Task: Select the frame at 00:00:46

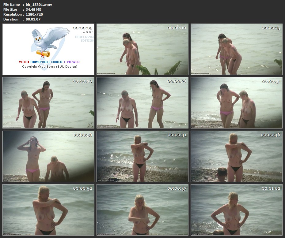Action: [x=237, y=156]
